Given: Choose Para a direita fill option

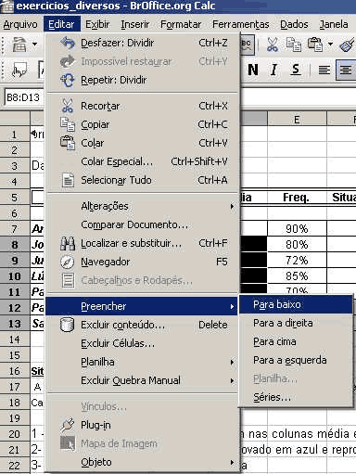Looking at the screenshot, I should coord(296,323).
